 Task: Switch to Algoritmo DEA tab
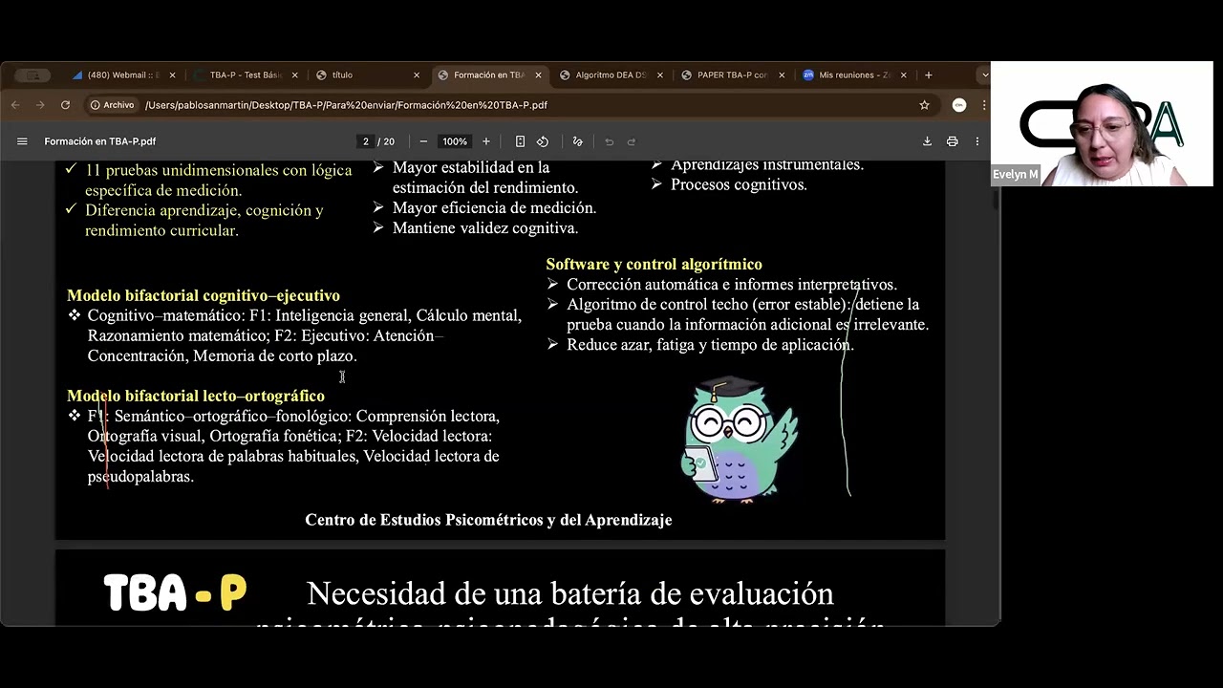(x=611, y=75)
